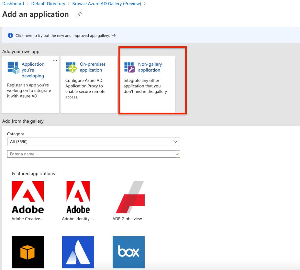300x270 pixels.
Task: Click the On-premises application icon
Action: pos(72,67)
